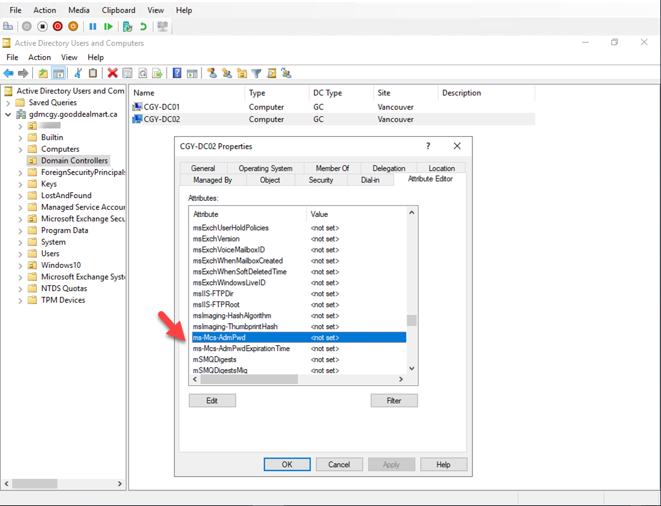Expand the Builtin container
Image resolution: width=661 pixels, height=506 pixels.
[20, 137]
